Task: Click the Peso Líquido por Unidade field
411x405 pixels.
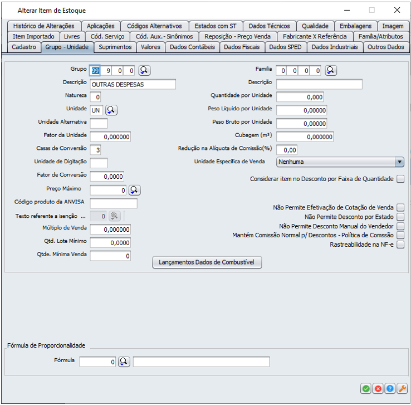Action: pyautogui.click(x=302, y=110)
